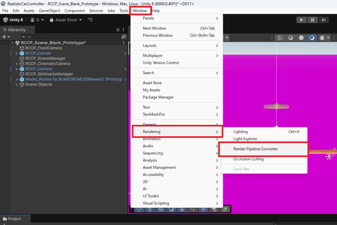Switch to the Project tab

[x=14, y=219]
